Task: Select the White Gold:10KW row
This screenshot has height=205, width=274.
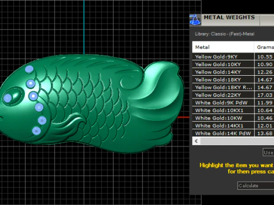Action: (x=233, y=118)
